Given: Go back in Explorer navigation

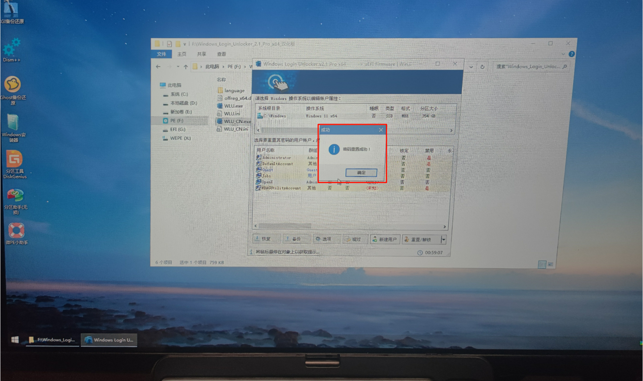Looking at the screenshot, I should point(158,67).
